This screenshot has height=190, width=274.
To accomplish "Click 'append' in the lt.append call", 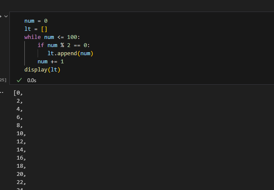I will [x=67, y=53].
